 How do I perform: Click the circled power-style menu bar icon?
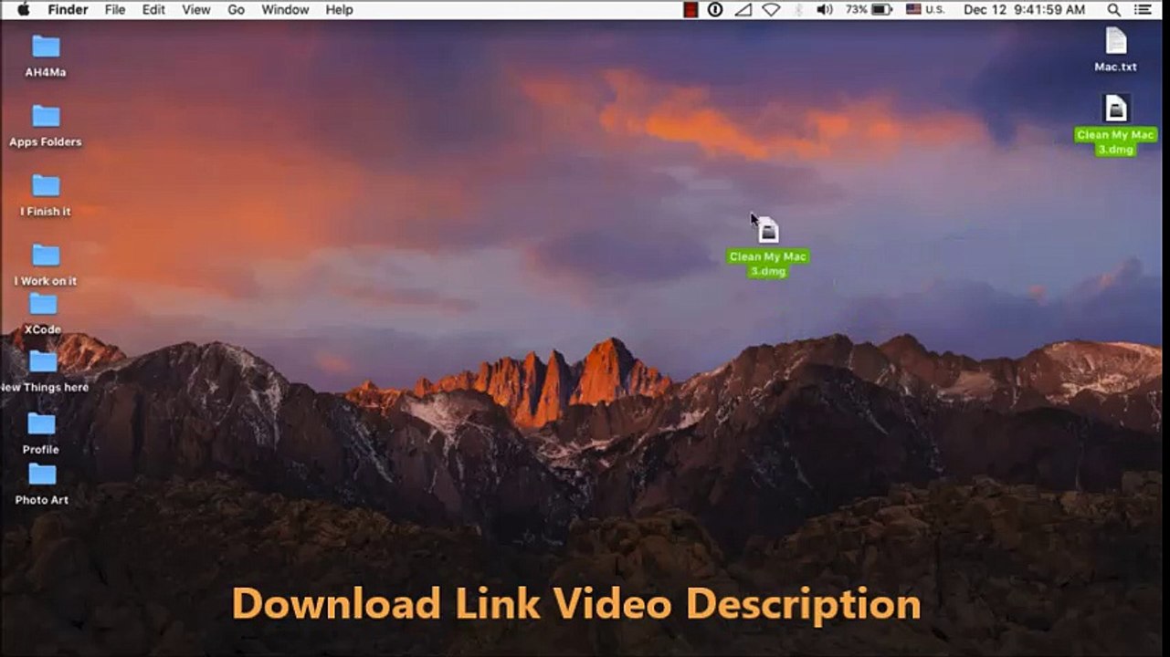point(715,9)
